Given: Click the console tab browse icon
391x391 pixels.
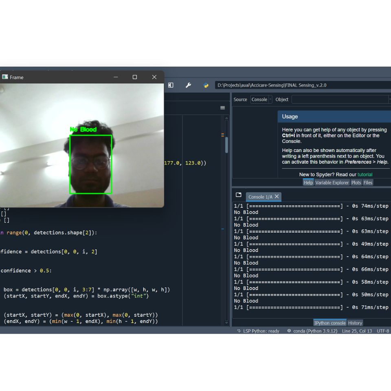Looking at the screenshot, I should pos(239,195).
